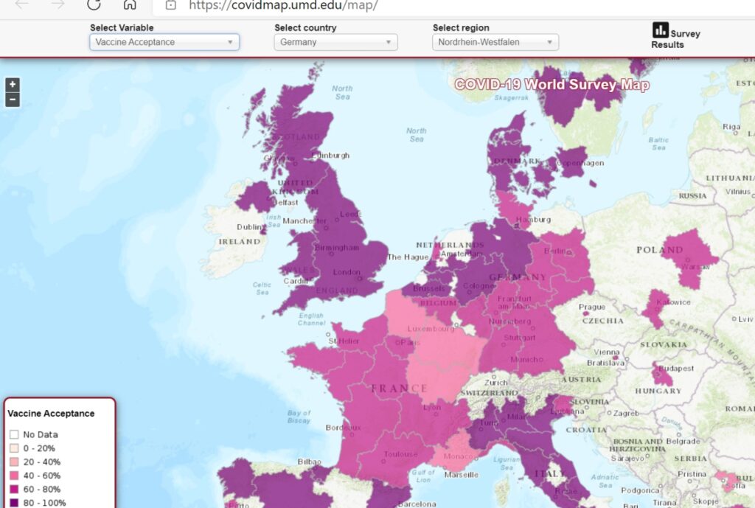
Task: Click the COVID-19 World Survey Map title
Action: tap(552, 85)
